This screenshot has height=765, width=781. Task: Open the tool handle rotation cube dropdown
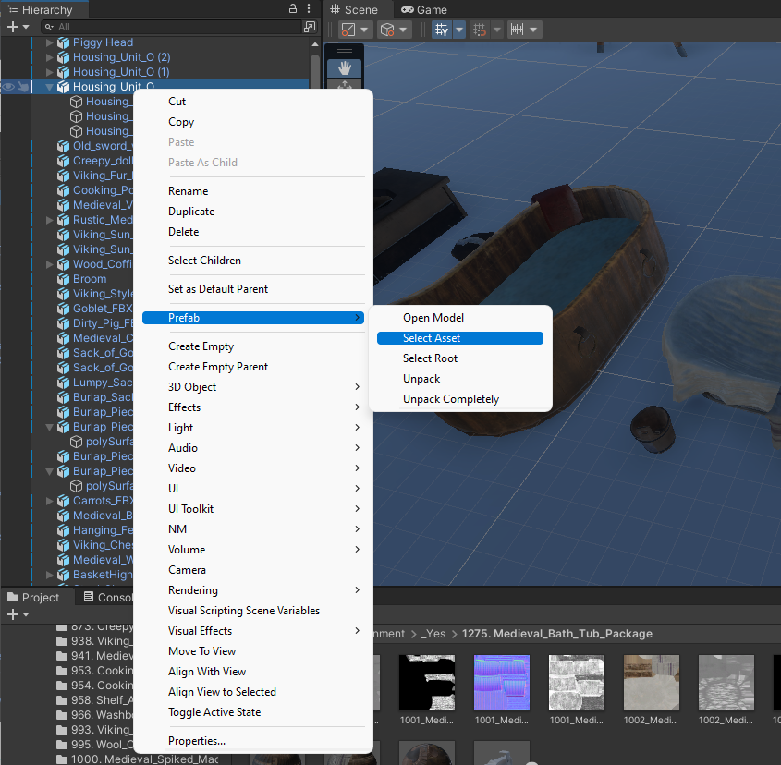pos(394,30)
